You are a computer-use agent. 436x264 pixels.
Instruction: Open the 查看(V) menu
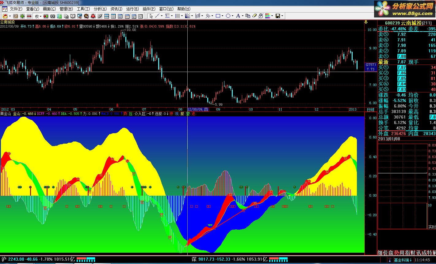tap(33, 9)
